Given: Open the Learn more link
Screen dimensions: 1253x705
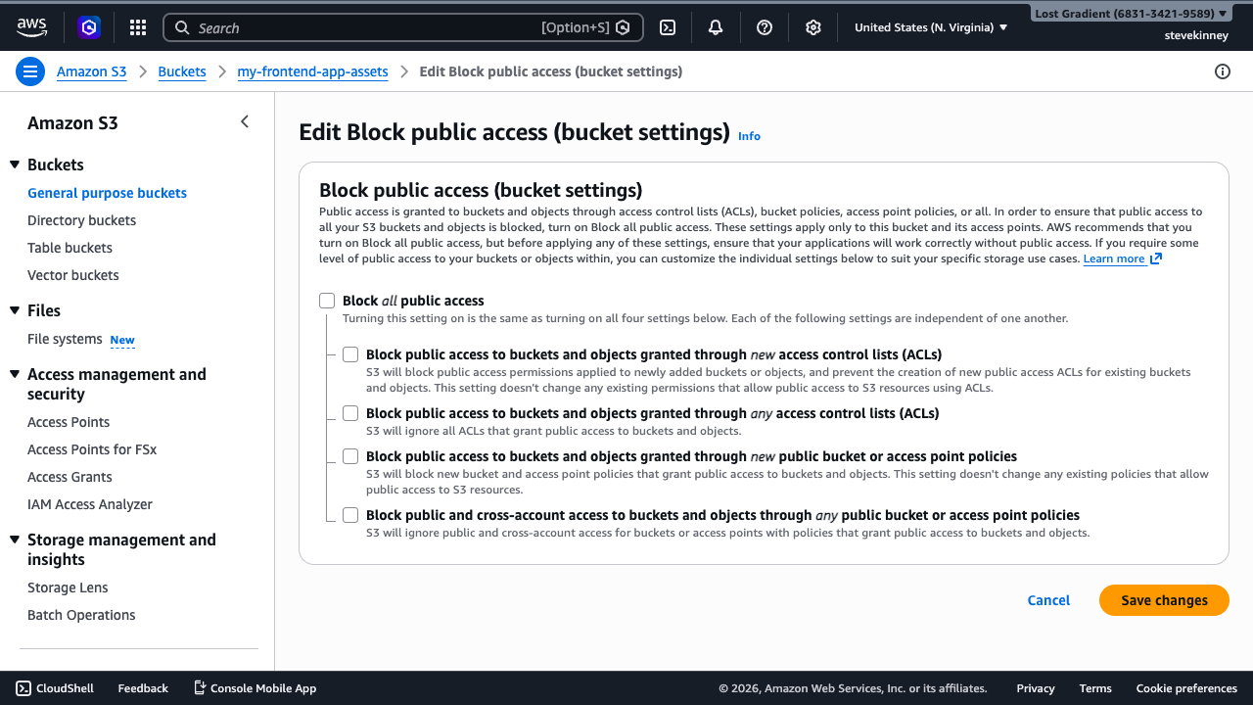Looking at the screenshot, I should 1114,258.
